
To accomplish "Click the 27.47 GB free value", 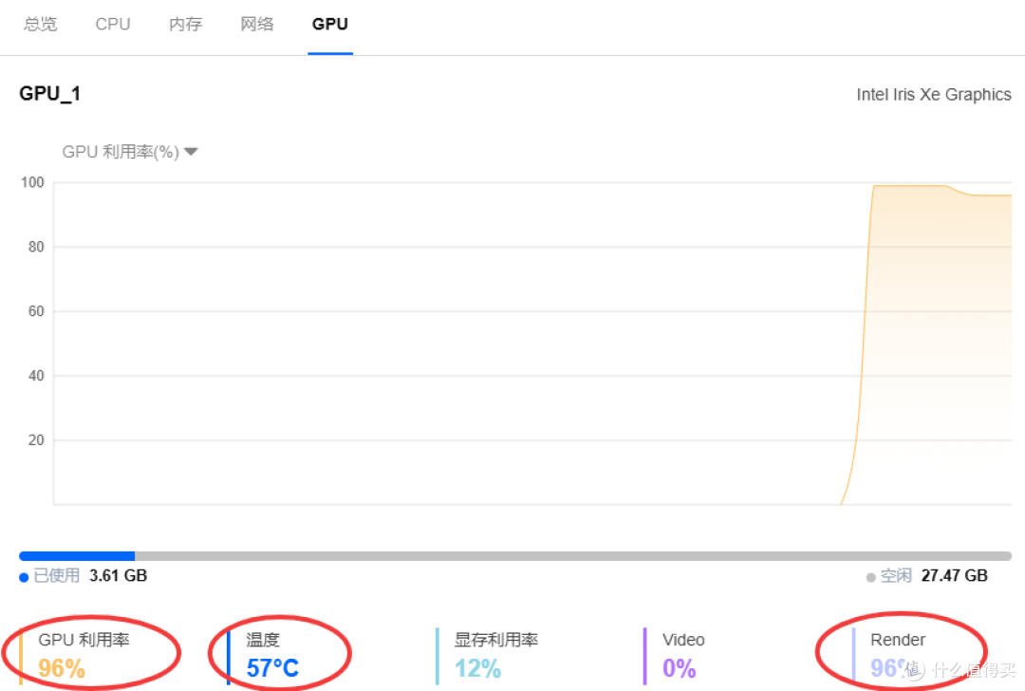I will (x=955, y=575).
